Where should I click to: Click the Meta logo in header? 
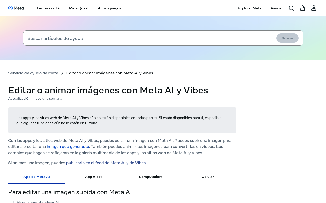(16, 8)
